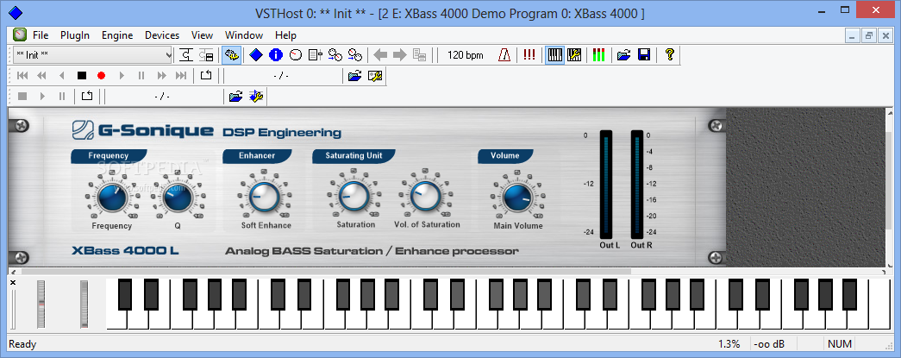Click the -oo dB status bar entry
This screenshot has width=901, height=358.
pyautogui.click(x=769, y=344)
